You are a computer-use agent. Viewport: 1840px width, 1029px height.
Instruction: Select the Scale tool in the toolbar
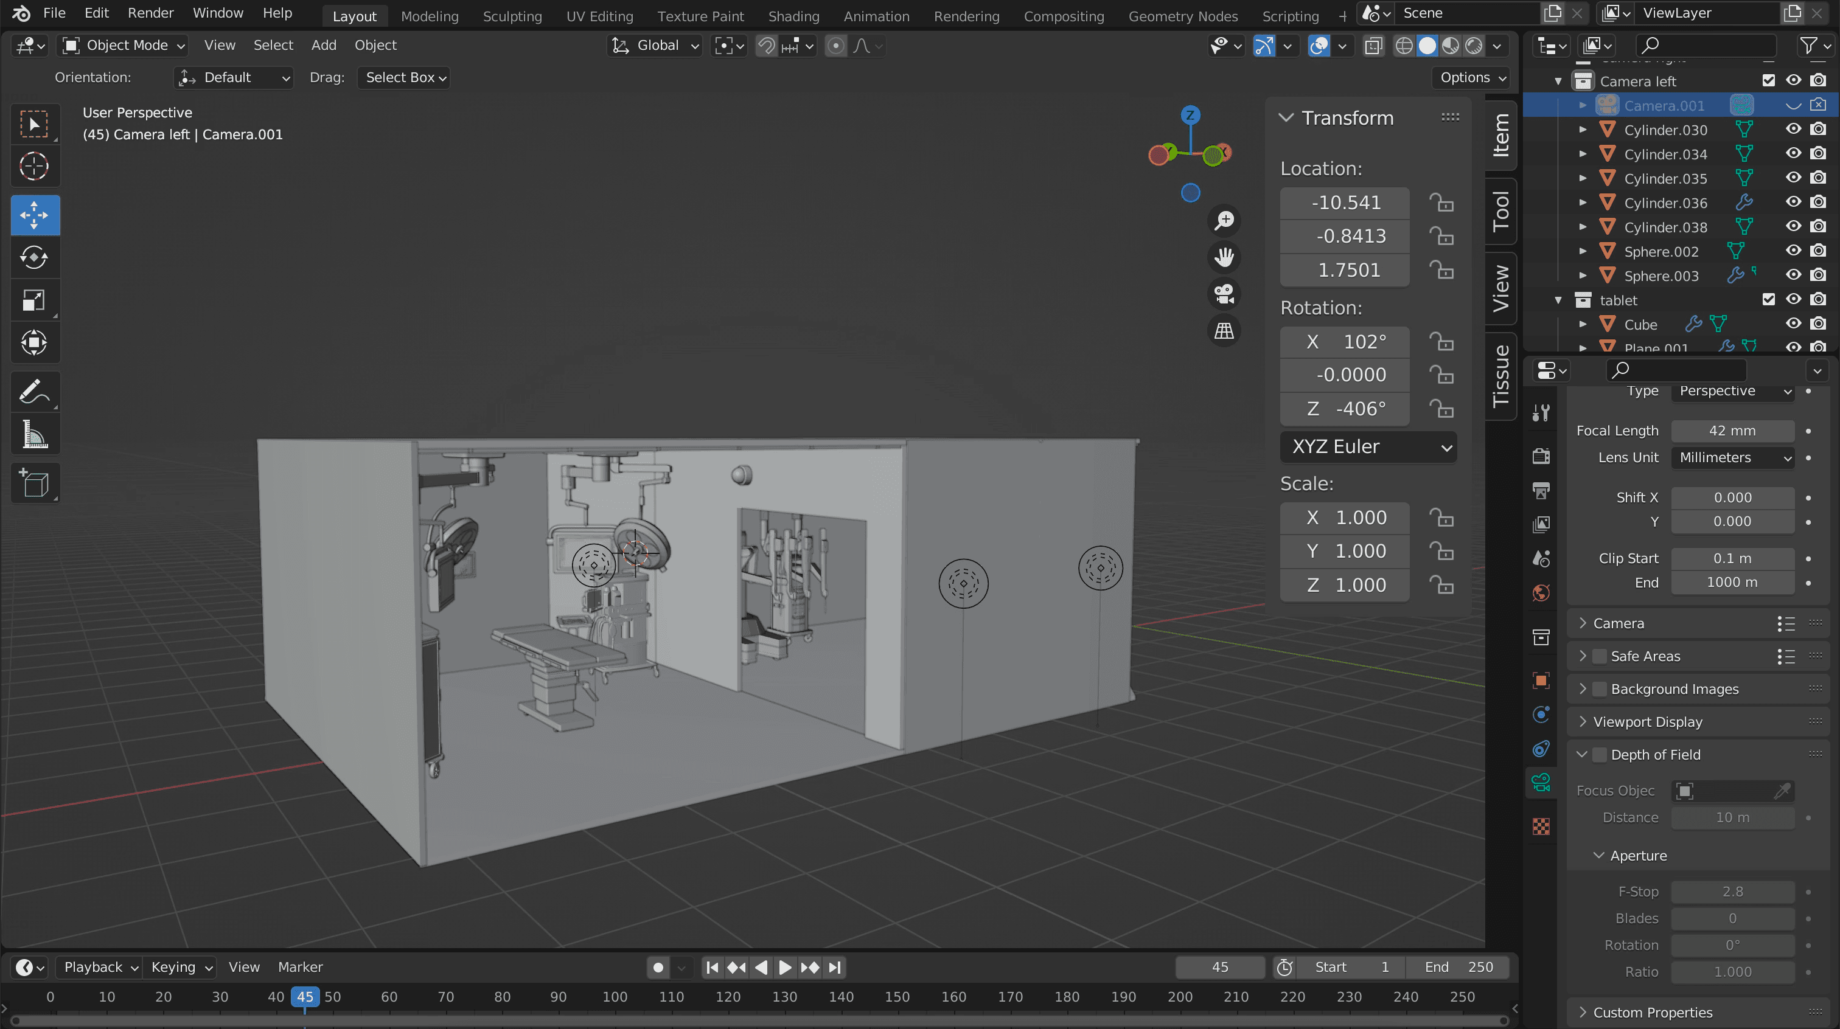[x=34, y=300]
